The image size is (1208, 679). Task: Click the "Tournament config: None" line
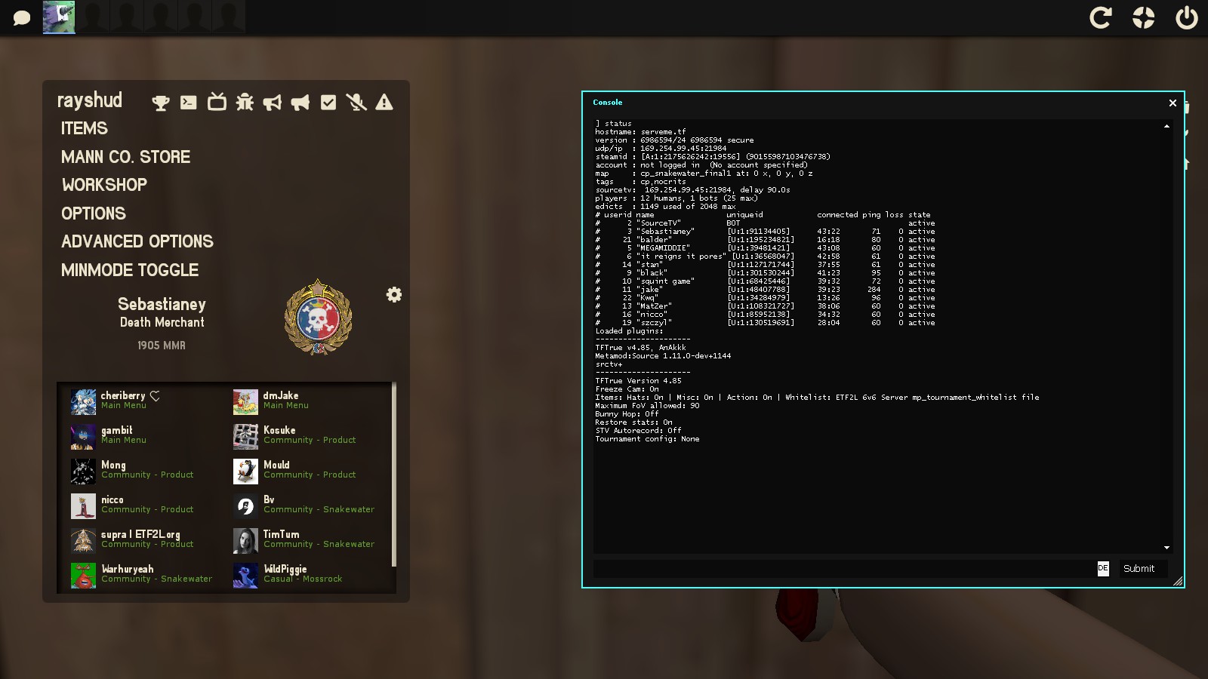647,439
